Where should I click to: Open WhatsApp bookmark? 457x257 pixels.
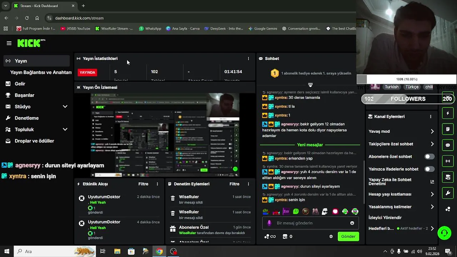point(150,29)
